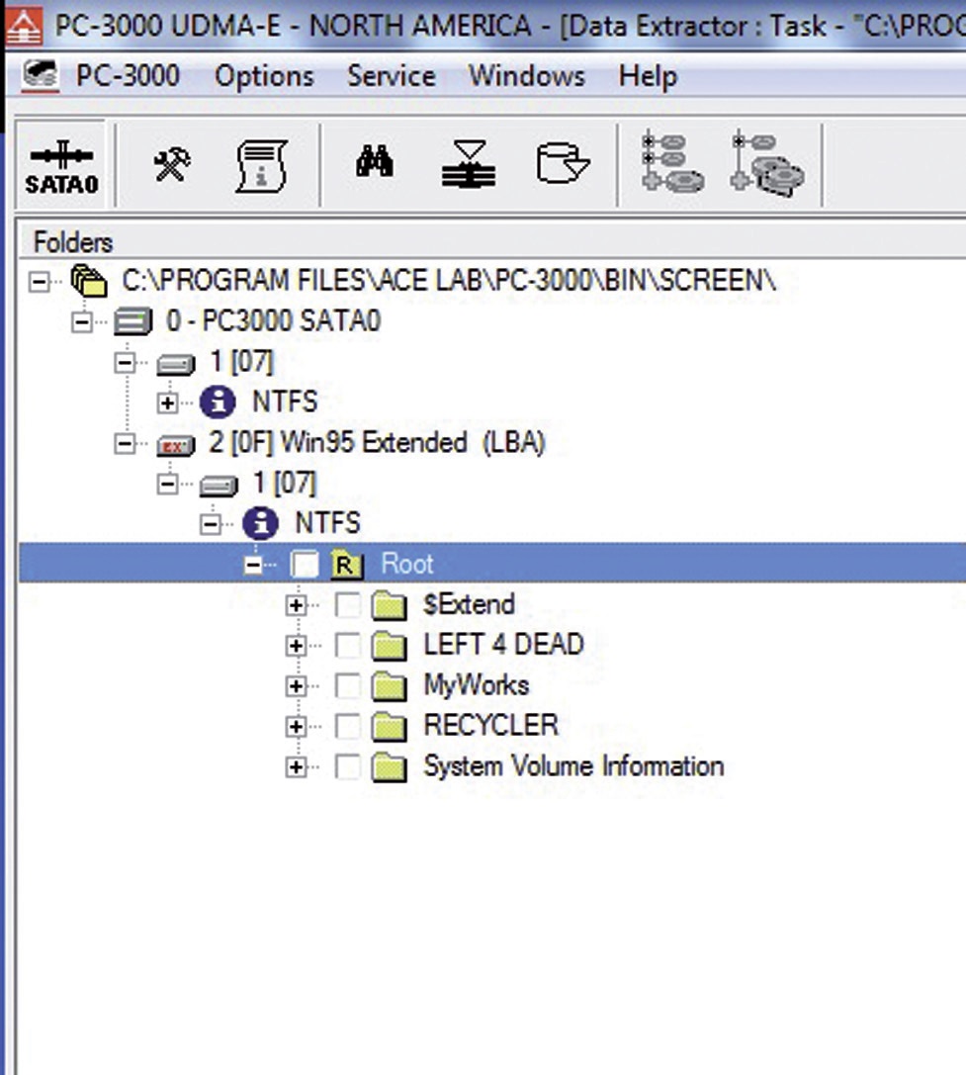Click the System Volume Information folder icon
Image resolution: width=966 pixels, height=1075 pixels.
pyautogui.click(x=390, y=767)
